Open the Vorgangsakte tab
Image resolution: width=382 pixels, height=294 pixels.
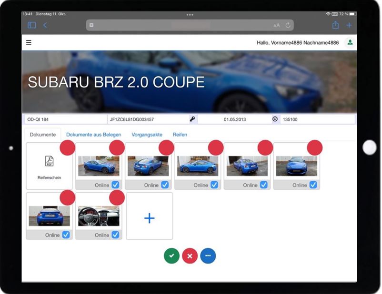click(147, 135)
